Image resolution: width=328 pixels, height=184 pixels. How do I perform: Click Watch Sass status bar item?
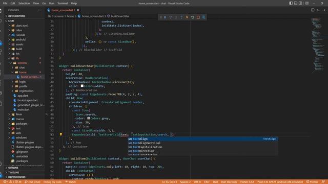pos(70,182)
